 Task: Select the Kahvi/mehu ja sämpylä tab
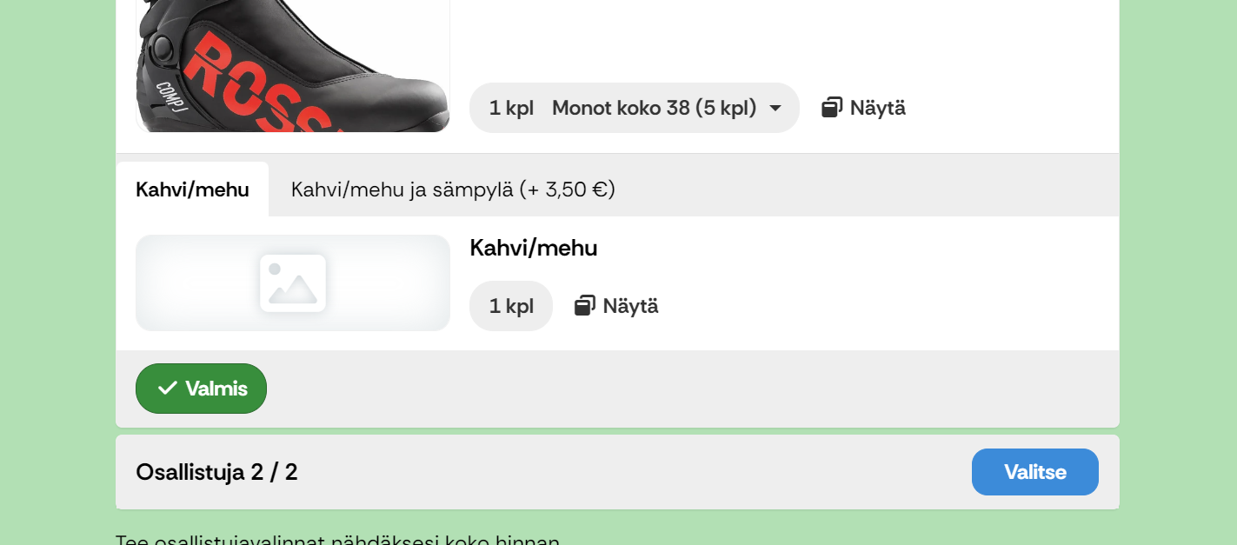453,189
